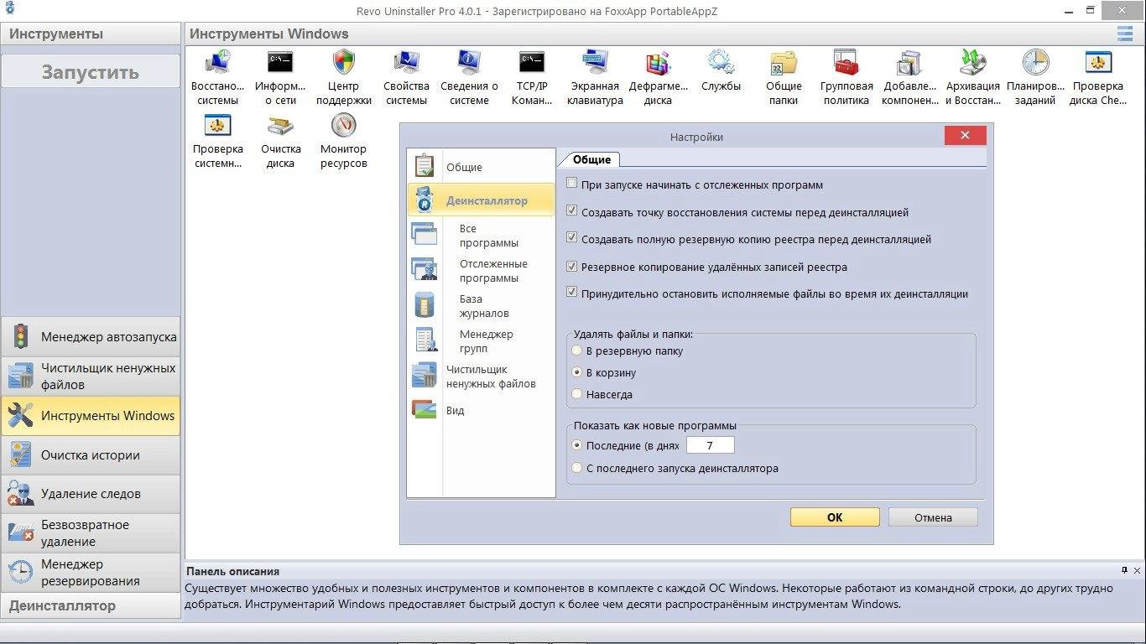
Task: Click the Запустить button in sidebar
Action: 91,71
